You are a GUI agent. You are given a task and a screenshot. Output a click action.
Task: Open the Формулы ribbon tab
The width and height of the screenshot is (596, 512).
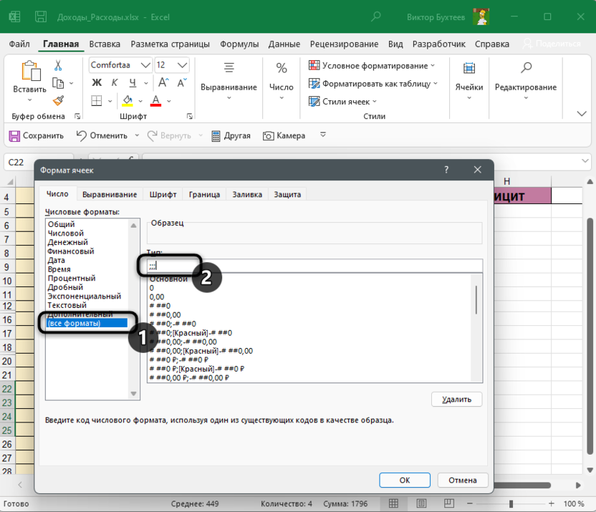click(x=240, y=44)
